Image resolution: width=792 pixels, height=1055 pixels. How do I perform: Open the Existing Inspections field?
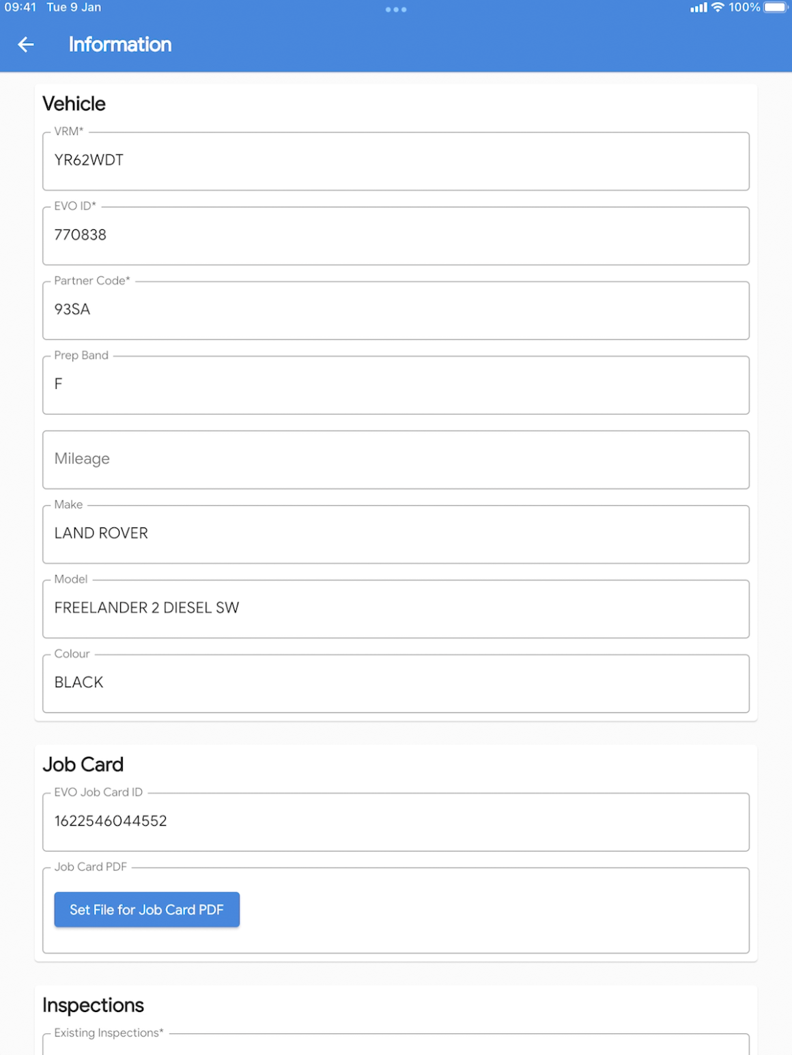click(x=396, y=1044)
